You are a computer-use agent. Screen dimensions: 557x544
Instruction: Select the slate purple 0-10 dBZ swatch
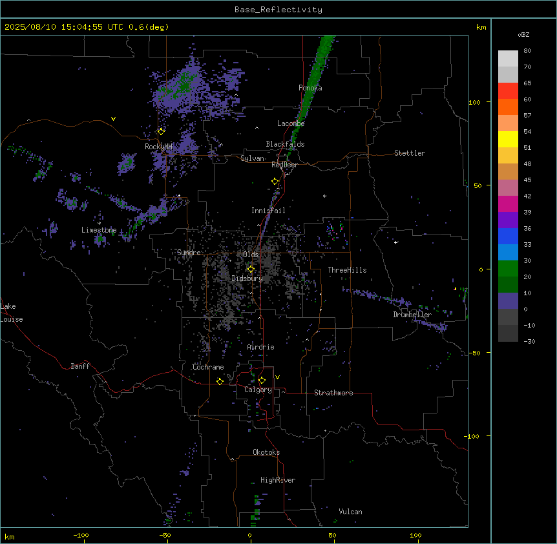[x=508, y=301]
